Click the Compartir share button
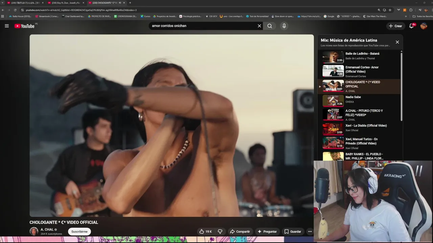The image size is (433, 243). click(240, 232)
